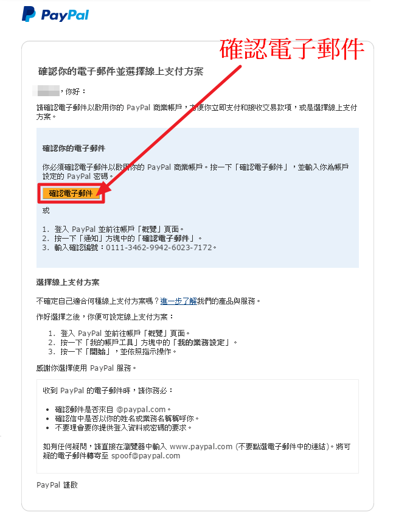Viewport: 396px width, 518px height.
Task: Click bold 開始 text in step 3
Action: [98, 352]
